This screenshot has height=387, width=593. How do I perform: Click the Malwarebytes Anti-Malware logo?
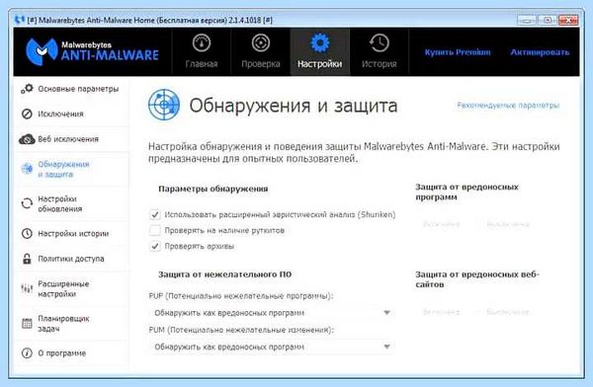point(92,51)
